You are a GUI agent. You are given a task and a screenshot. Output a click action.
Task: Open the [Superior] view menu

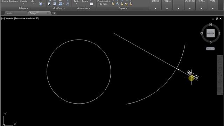coord(9,19)
